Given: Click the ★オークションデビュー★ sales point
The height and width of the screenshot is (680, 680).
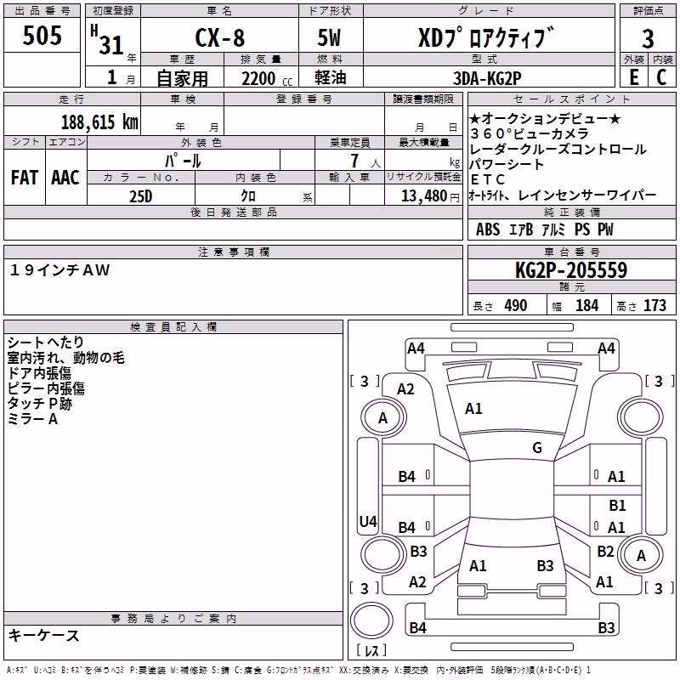Looking at the screenshot, I should click(546, 118).
